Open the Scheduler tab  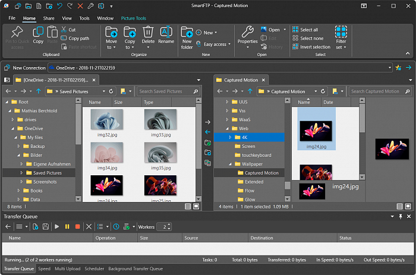coord(94,268)
